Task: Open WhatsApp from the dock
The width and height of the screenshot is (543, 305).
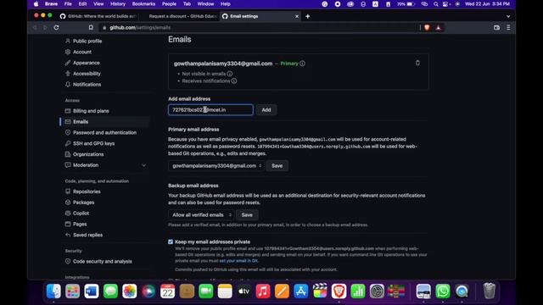Action: (443, 291)
